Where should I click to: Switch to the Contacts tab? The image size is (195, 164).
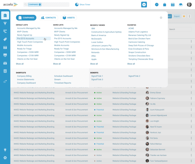pos(48,18)
